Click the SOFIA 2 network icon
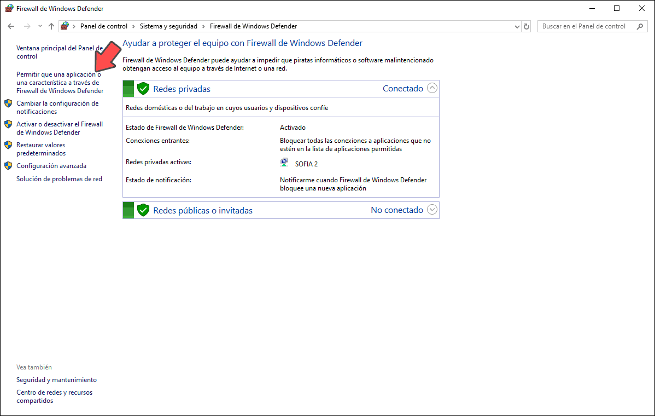Screen dimensions: 655x416 [x=284, y=161]
